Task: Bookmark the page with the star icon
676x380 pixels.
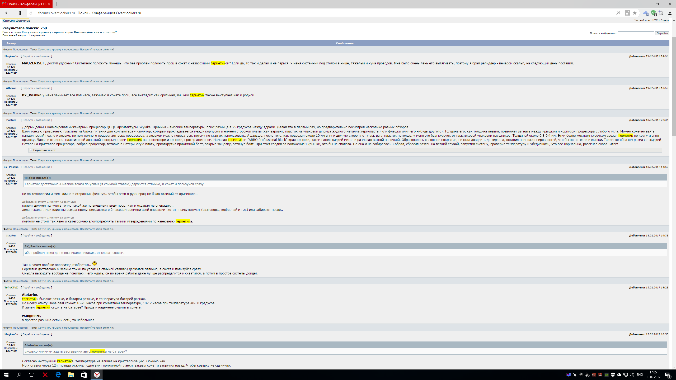Action: (x=635, y=13)
